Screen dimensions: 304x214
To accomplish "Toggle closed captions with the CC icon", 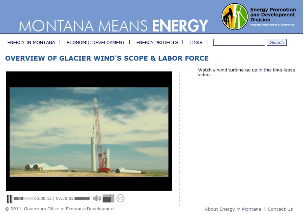I will pyautogui.click(x=121, y=198).
